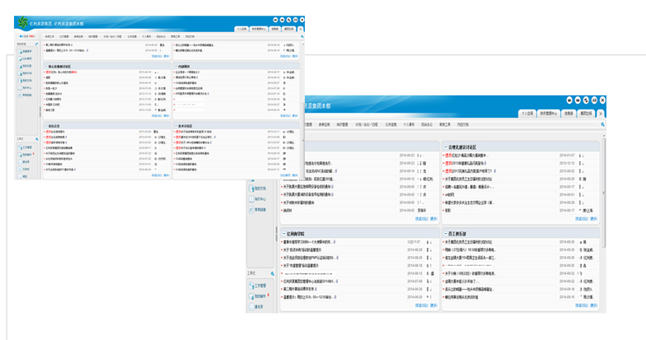Click online users count in small window
This screenshot has height=340, width=646.
coord(26,36)
